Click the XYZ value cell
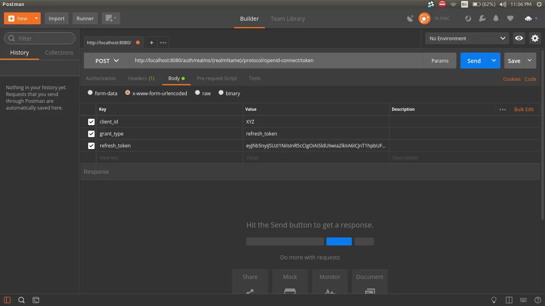 [316, 122]
